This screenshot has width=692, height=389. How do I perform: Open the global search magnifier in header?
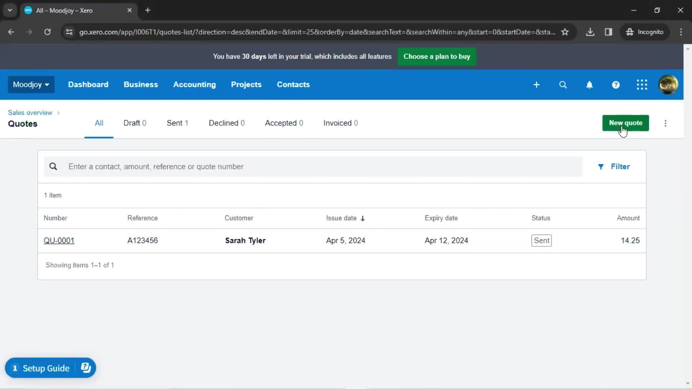pos(563,85)
